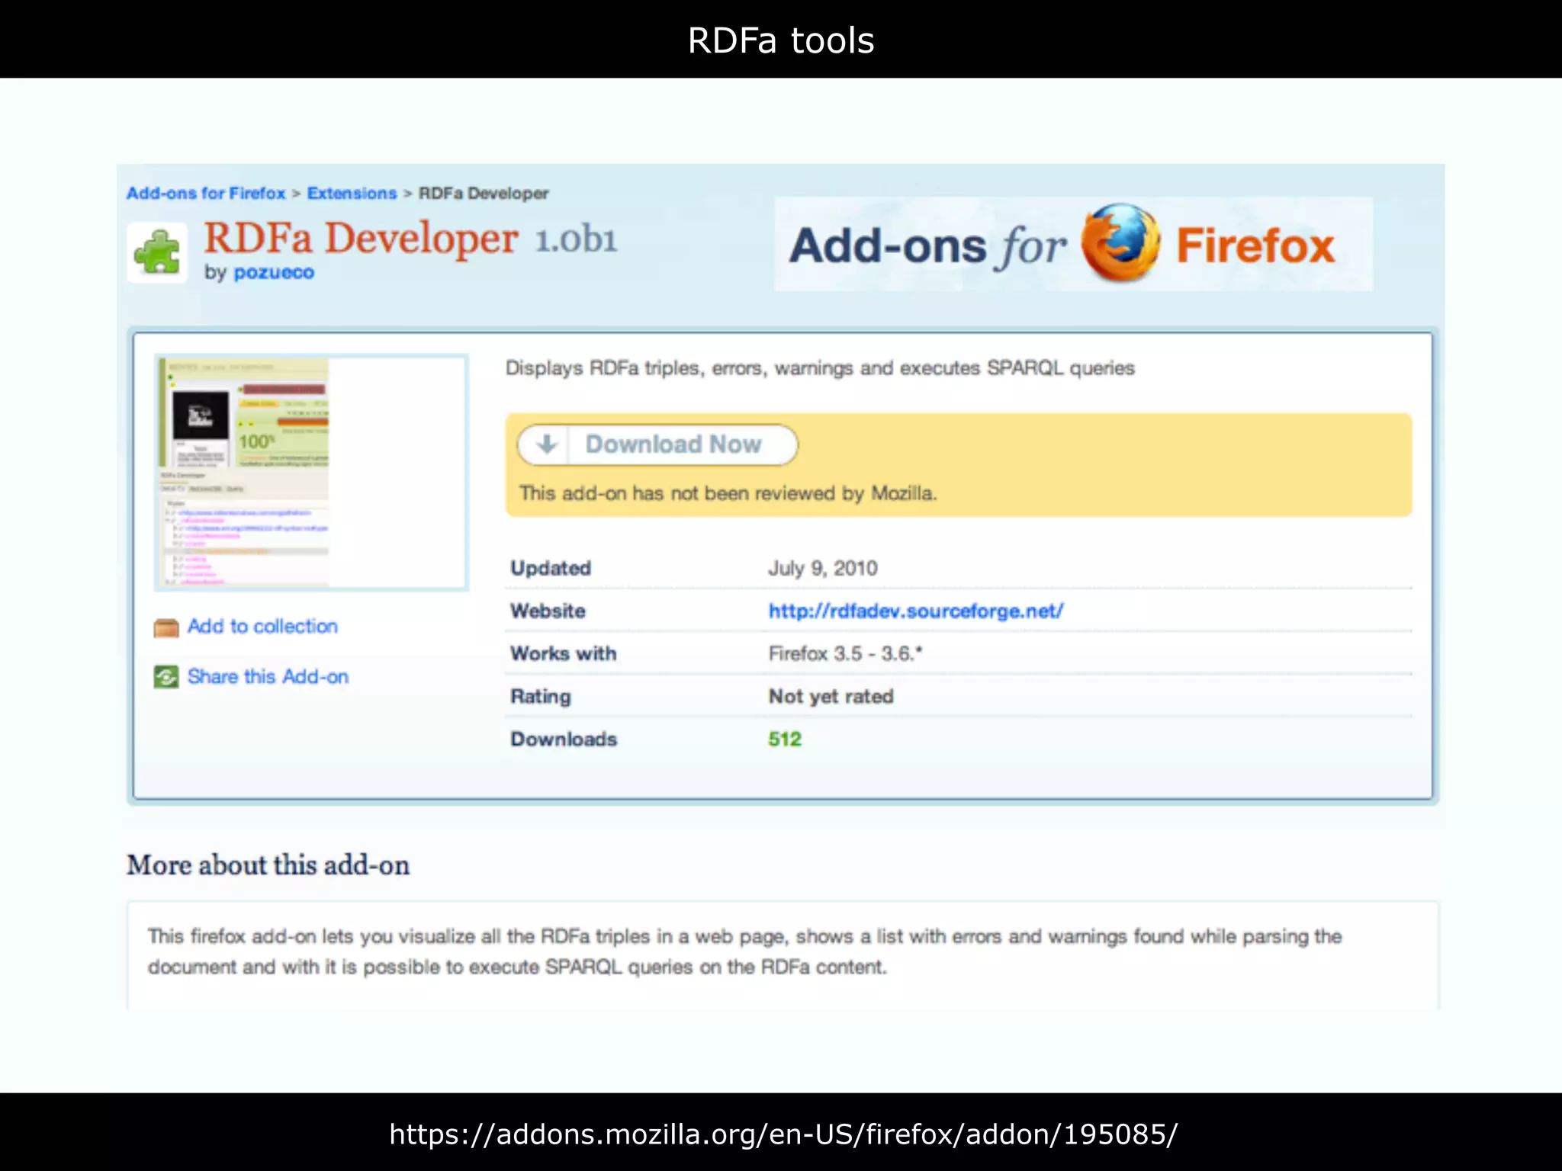Open the Add-ons for Firefox breadcrumb link
This screenshot has height=1171, width=1562.
point(206,194)
